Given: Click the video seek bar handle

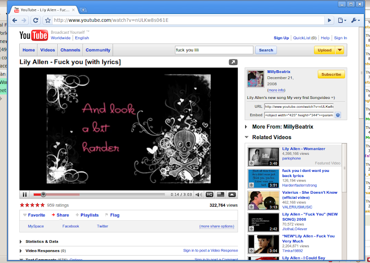Looking at the screenshot, I should pyautogui.click(x=43, y=195).
